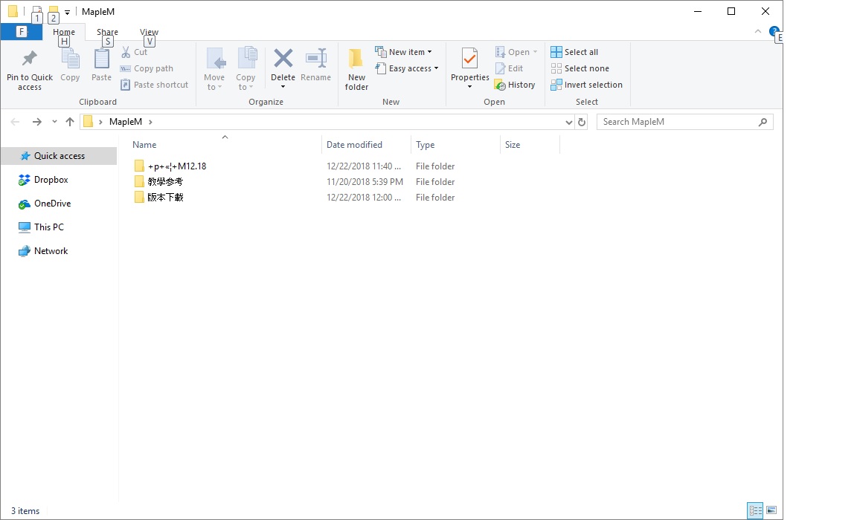Viewport: 857px width, 520px height.
Task: Expand the Properties dropdown arrow
Action: 469,87
